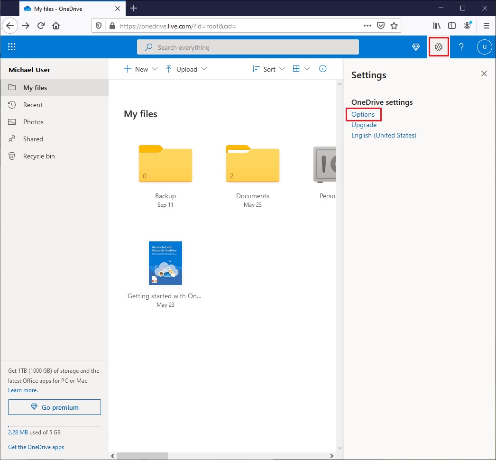Switch to the My files - OneDrive browser tab
This screenshot has height=460, width=496.
(66, 8)
